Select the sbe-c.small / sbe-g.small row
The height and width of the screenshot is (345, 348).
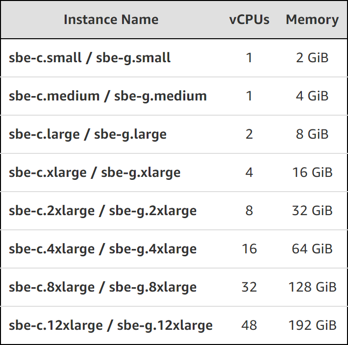point(174,58)
